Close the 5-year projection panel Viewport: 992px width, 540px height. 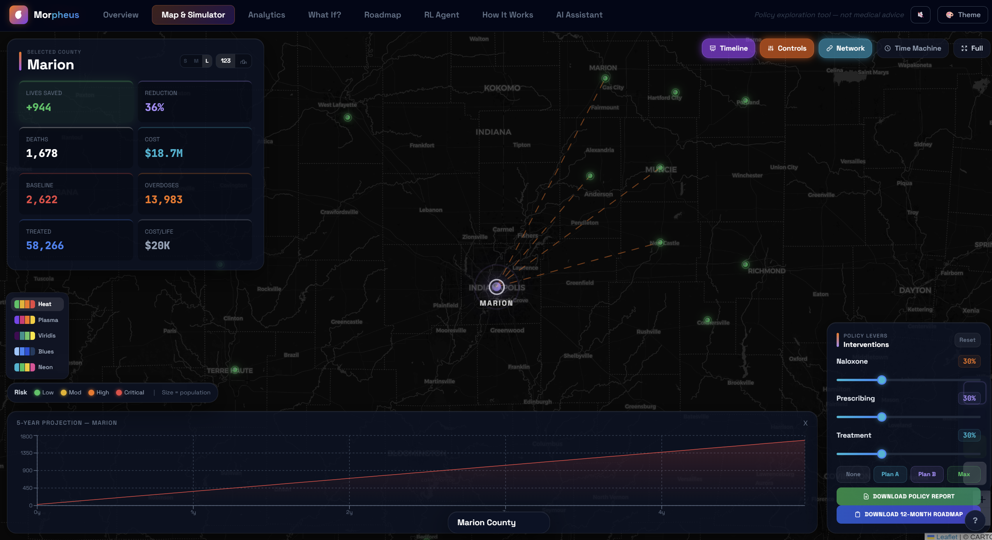click(805, 423)
